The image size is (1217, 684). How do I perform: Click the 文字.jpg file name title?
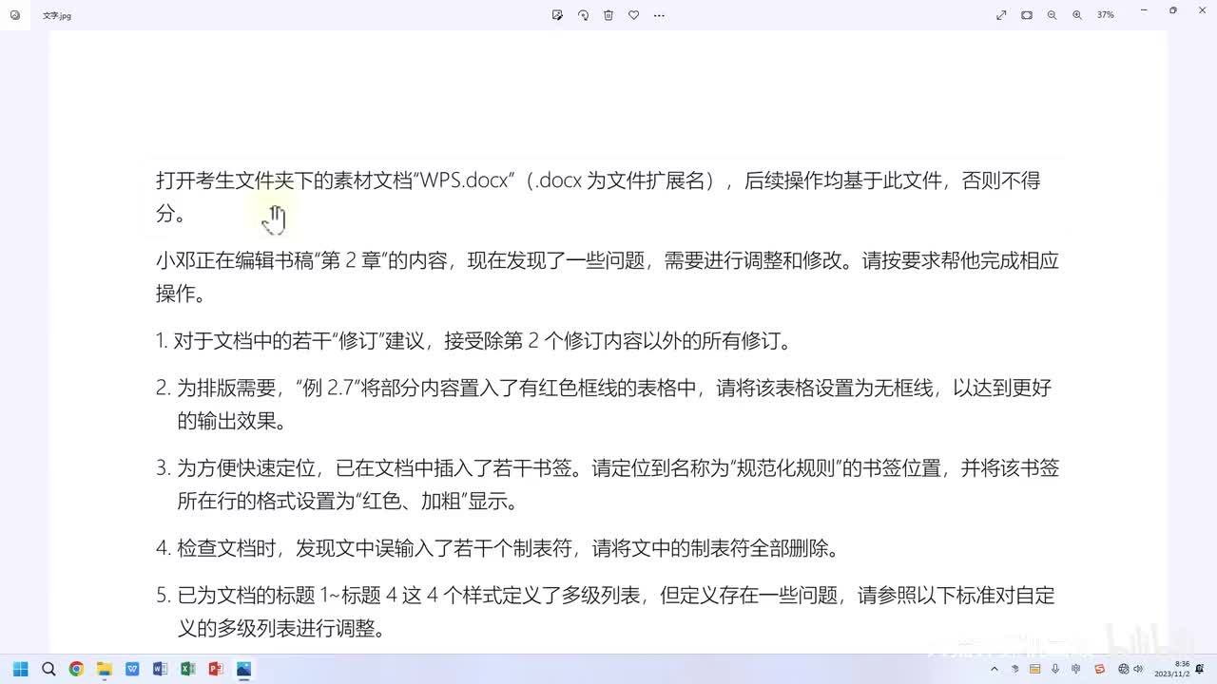(x=57, y=16)
